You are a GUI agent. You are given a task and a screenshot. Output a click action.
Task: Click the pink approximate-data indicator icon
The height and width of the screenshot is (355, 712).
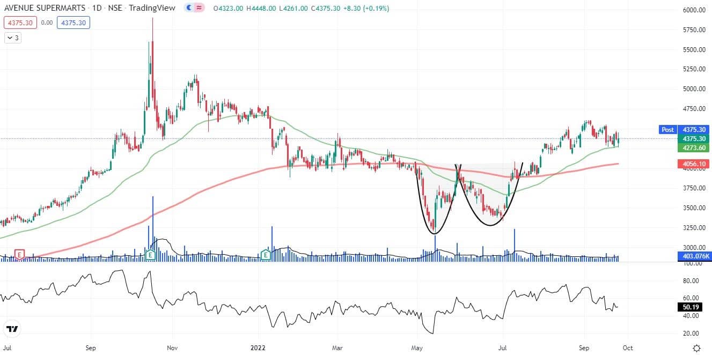click(x=199, y=9)
